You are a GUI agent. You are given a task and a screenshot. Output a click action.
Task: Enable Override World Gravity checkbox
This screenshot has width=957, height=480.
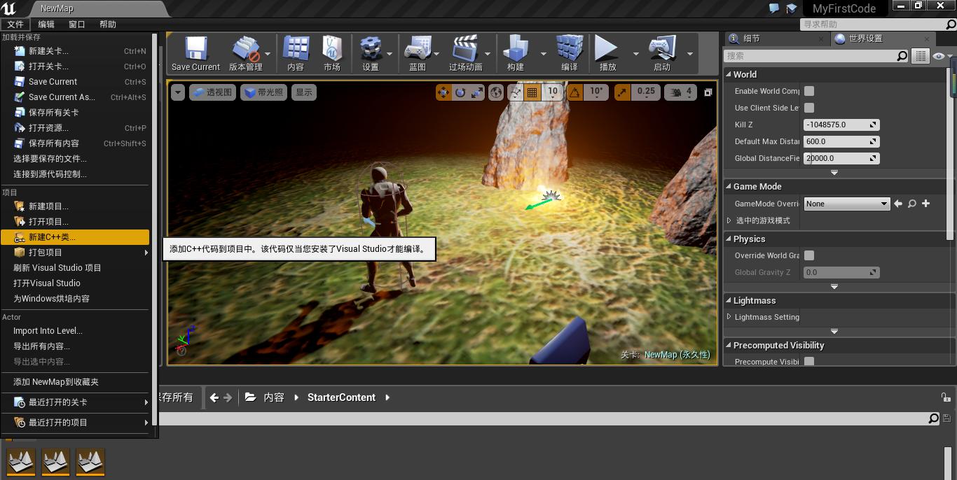point(809,255)
